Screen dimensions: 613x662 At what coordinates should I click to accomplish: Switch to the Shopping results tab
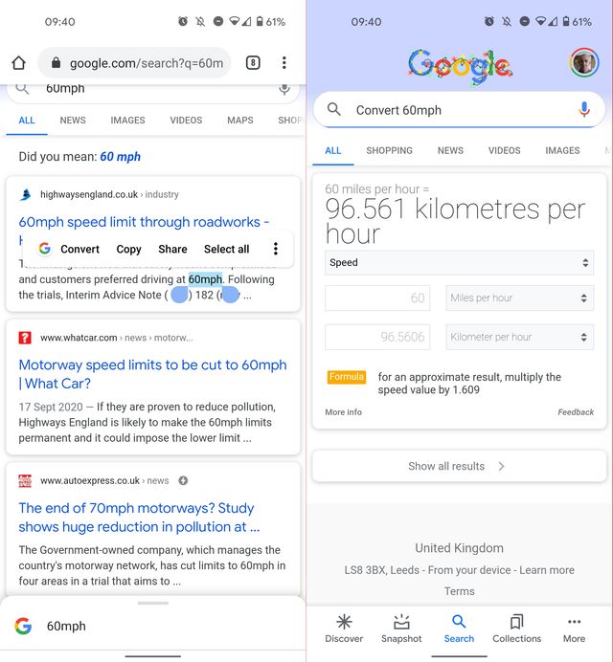point(389,150)
